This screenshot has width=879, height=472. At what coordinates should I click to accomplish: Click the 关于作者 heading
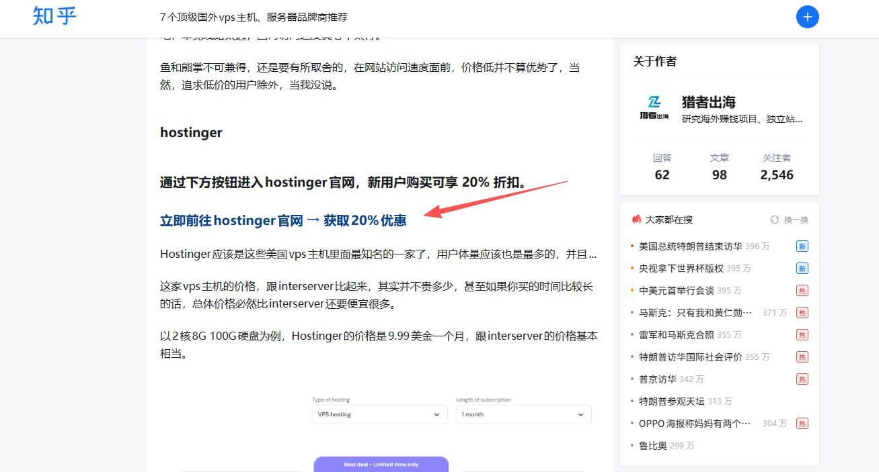655,61
